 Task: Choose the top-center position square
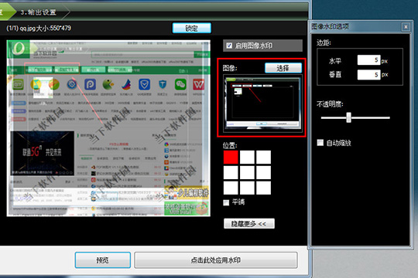(247, 157)
